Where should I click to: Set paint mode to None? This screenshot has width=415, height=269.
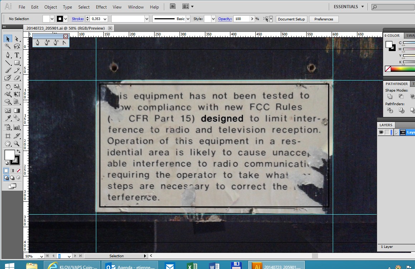18,171
